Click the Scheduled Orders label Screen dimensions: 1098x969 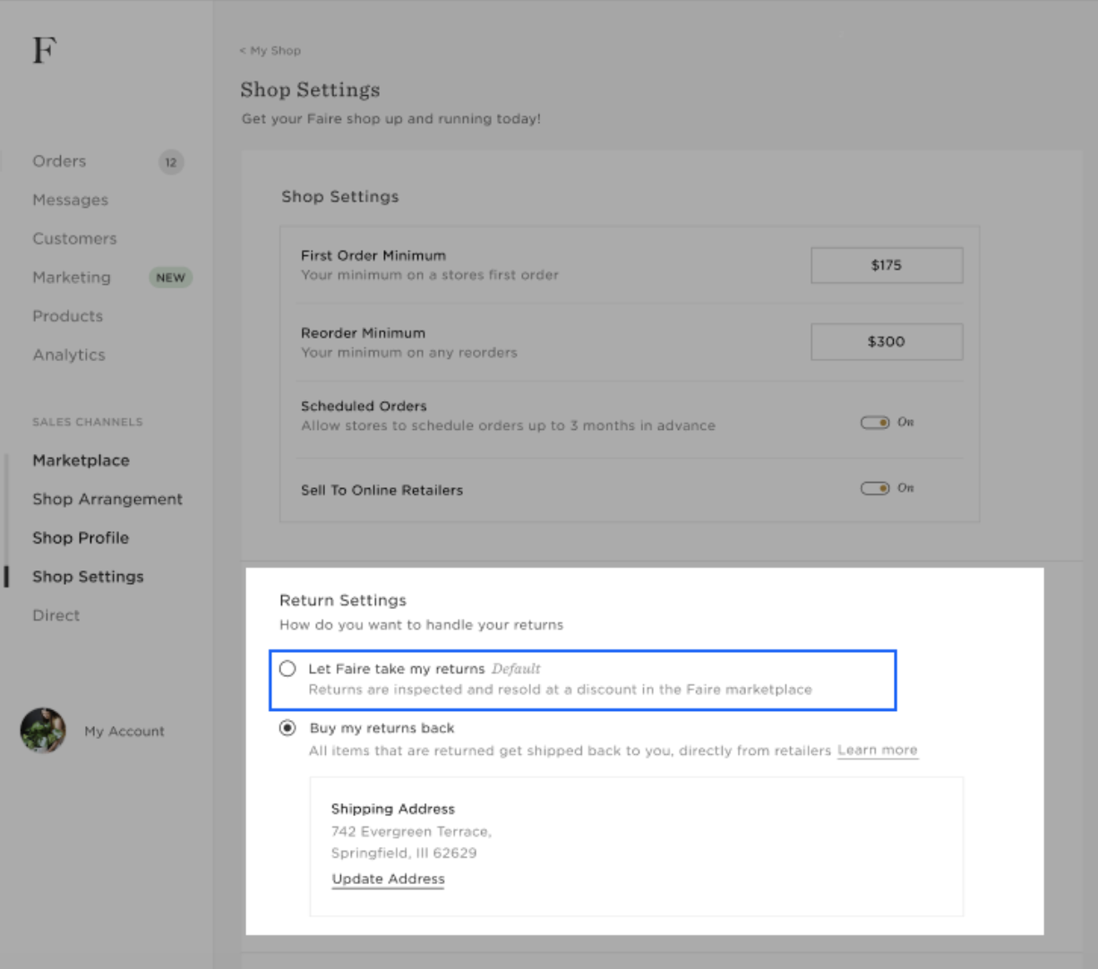point(364,406)
